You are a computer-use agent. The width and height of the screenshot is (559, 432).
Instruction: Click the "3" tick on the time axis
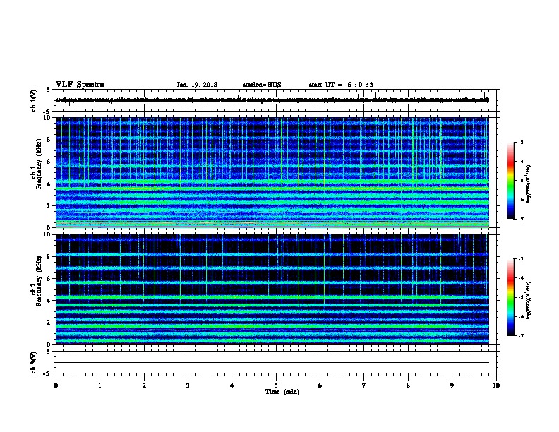pyautogui.click(x=188, y=385)
